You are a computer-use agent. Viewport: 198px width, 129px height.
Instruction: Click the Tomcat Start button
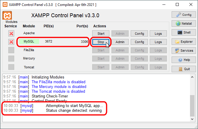[x=101, y=67]
